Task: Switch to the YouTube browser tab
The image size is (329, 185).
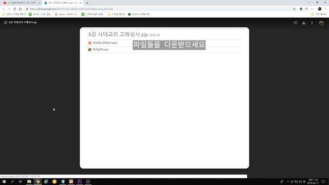Action: click(x=22, y=3)
